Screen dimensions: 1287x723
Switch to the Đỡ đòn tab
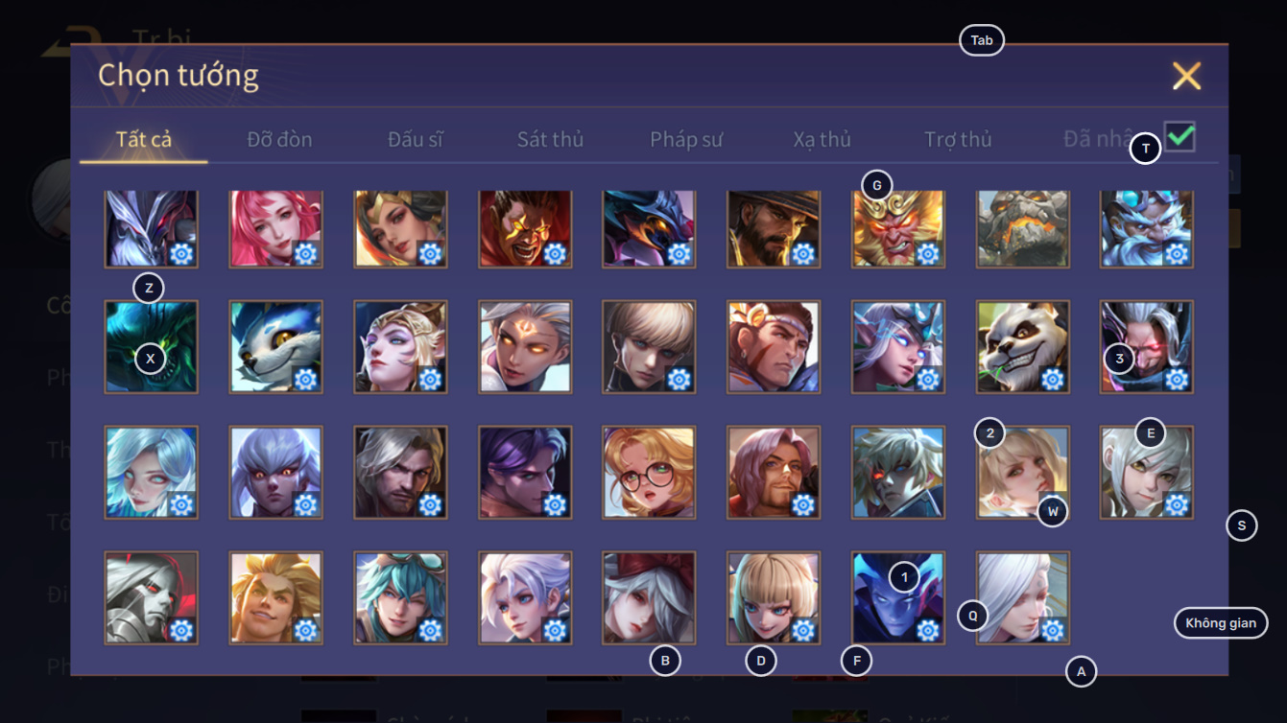point(279,139)
